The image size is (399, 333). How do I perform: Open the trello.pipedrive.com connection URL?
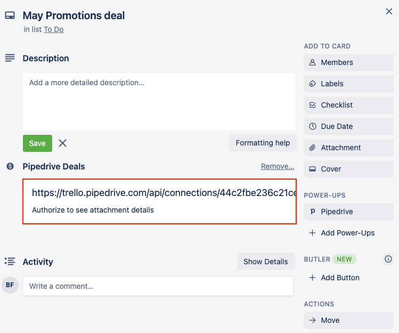[x=164, y=193]
